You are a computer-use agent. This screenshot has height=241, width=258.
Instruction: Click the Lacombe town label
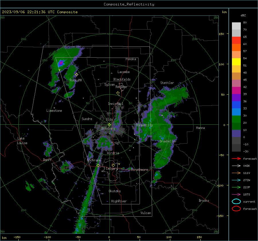tap(124, 72)
